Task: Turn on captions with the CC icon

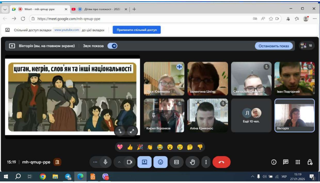Action: click(x=177, y=162)
